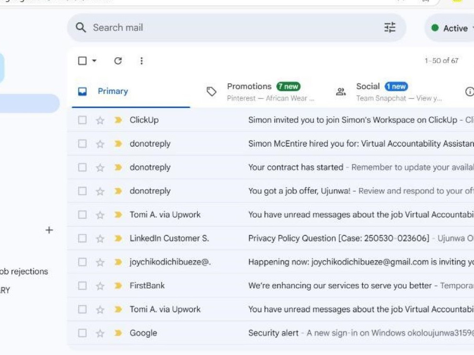Select the Your contract has started checkbox
Image resolution: width=474 pixels, height=355 pixels.
pyautogui.click(x=82, y=167)
